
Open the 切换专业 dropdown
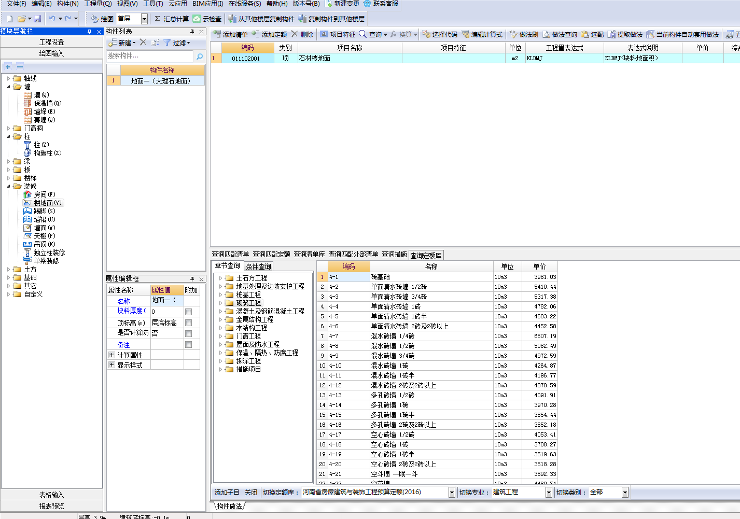(549, 492)
